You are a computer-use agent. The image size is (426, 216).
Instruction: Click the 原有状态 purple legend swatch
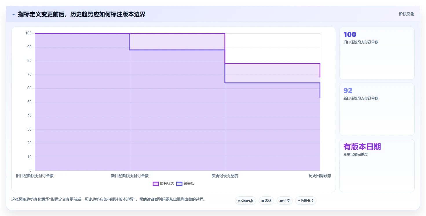coord(156,184)
